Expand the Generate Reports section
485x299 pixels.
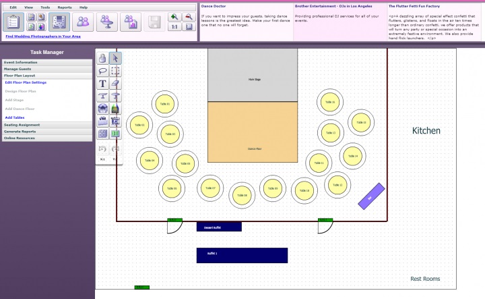[47, 132]
